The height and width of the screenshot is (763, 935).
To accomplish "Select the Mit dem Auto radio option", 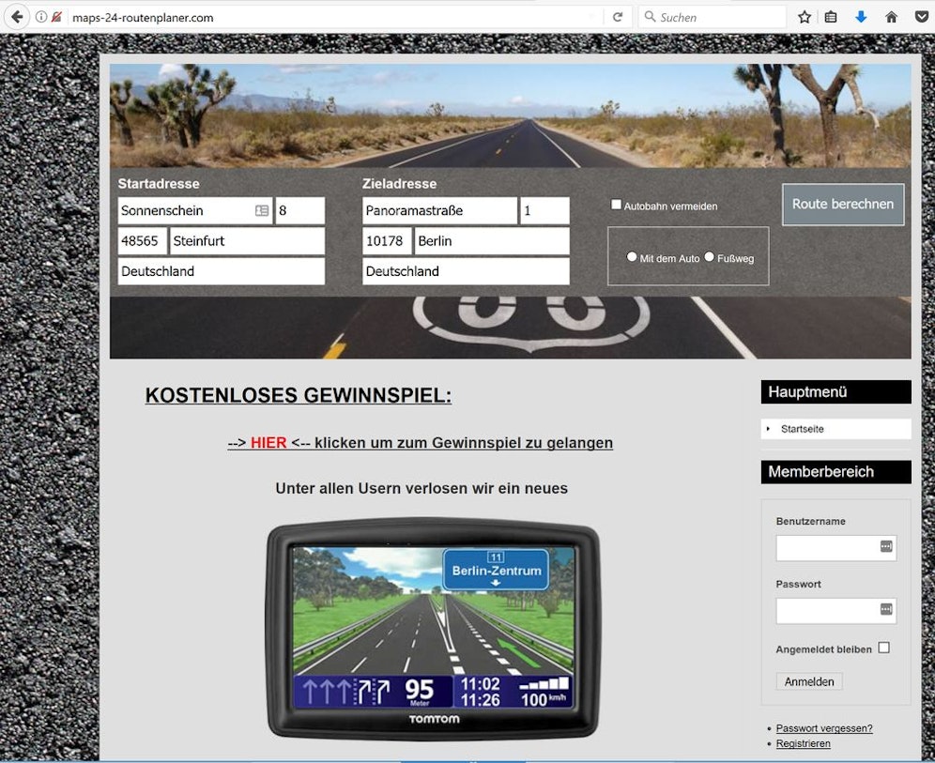I will pyautogui.click(x=632, y=256).
